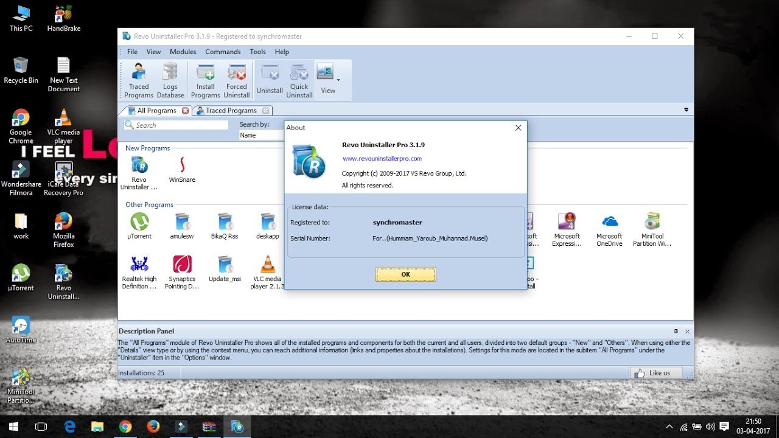
Task: Open the volume control in tray
Action: pyautogui.click(x=710, y=426)
